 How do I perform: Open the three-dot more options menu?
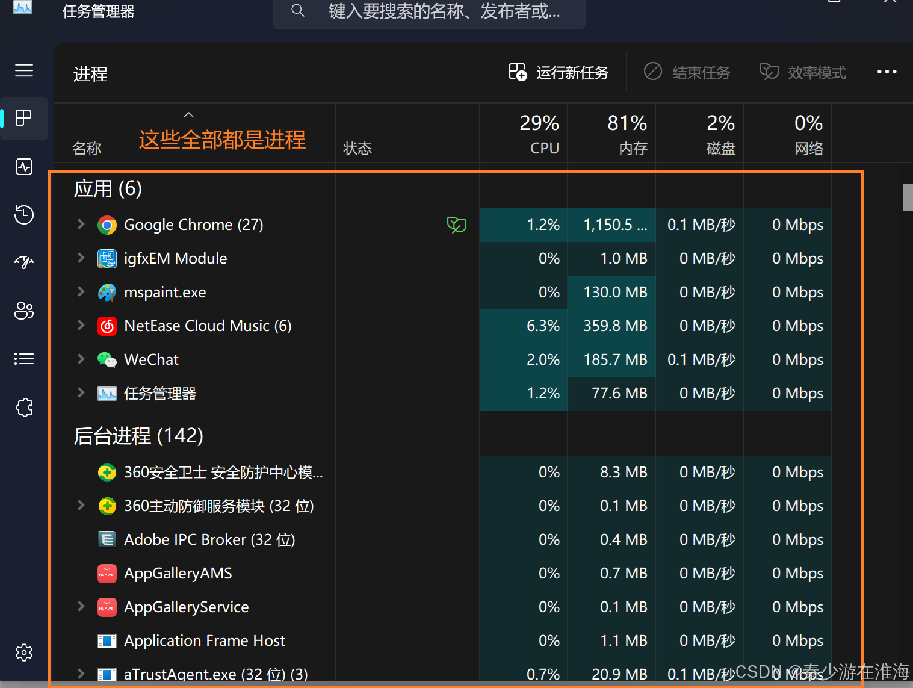pyautogui.click(x=887, y=72)
